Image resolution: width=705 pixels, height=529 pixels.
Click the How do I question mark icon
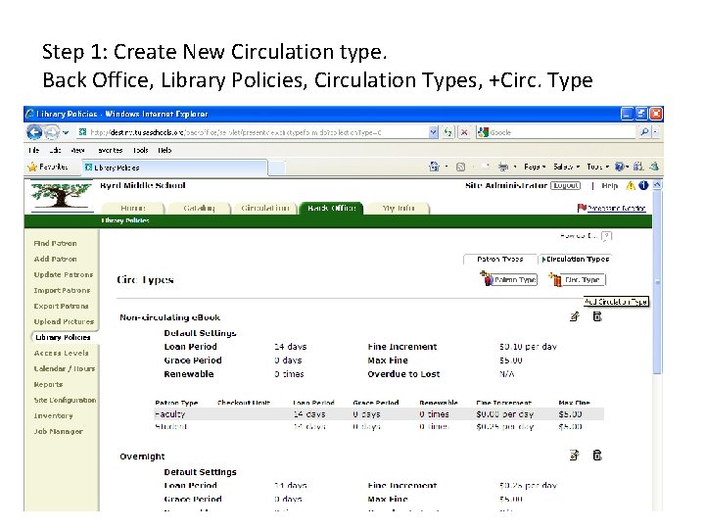(606, 236)
